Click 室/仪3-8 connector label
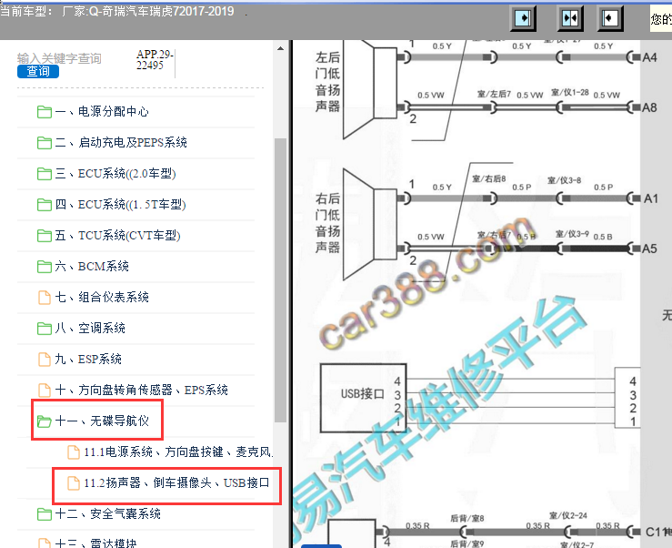The image size is (672, 548). tap(564, 180)
